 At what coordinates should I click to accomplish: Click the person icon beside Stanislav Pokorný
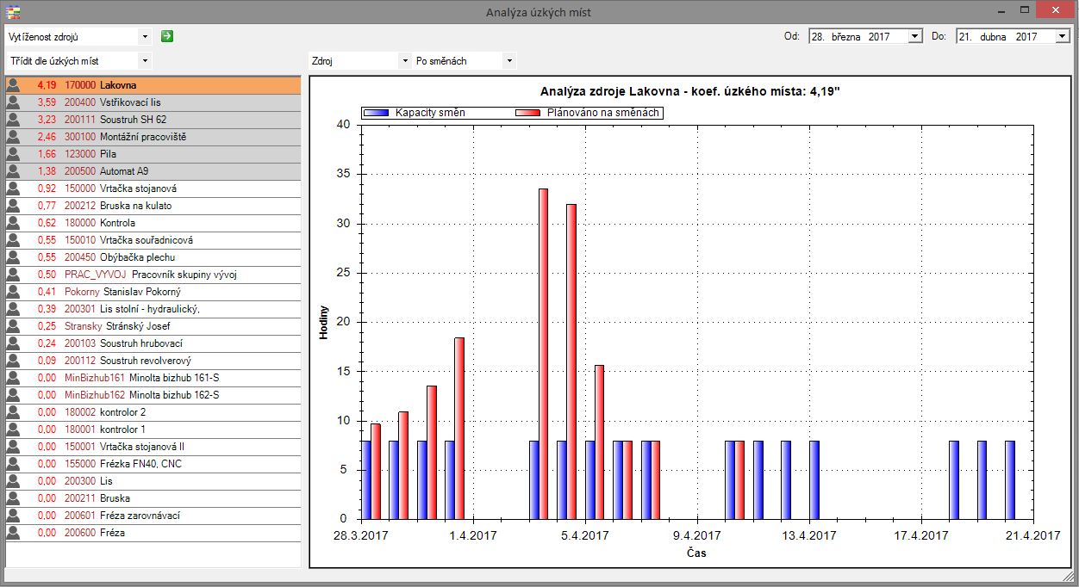13,292
